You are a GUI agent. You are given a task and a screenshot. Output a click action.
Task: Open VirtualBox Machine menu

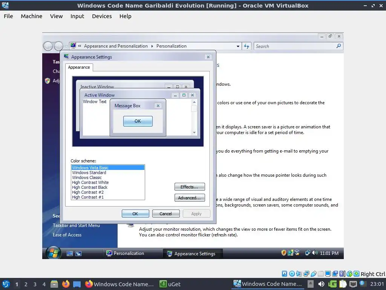(x=32, y=16)
